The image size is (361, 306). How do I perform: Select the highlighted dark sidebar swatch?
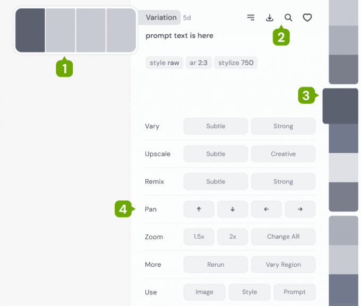tap(340, 106)
